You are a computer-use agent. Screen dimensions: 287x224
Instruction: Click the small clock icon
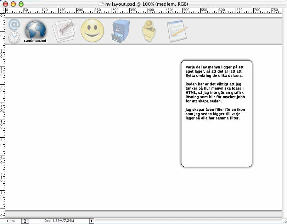(x=14, y=37)
